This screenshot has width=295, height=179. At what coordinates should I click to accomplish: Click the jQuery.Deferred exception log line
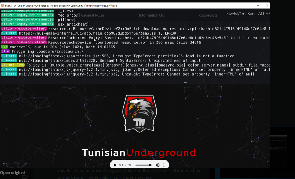144,70
